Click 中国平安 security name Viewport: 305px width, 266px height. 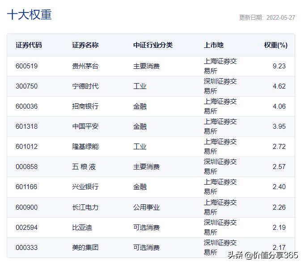coord(85,127)
